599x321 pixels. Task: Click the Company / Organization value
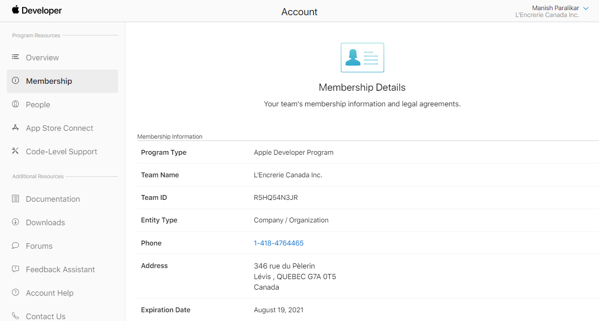[x=291, y=220]
